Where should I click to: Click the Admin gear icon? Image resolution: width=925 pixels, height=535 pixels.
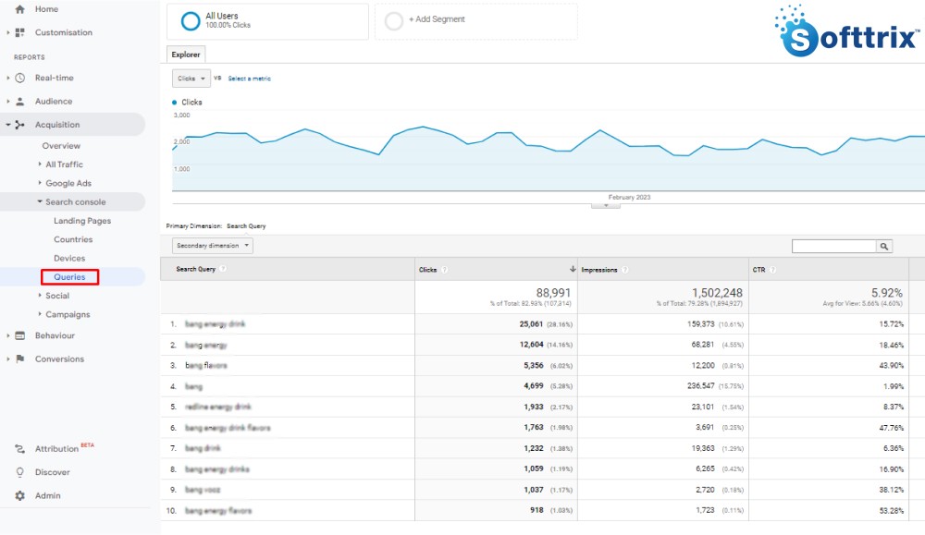pos(20,496)
